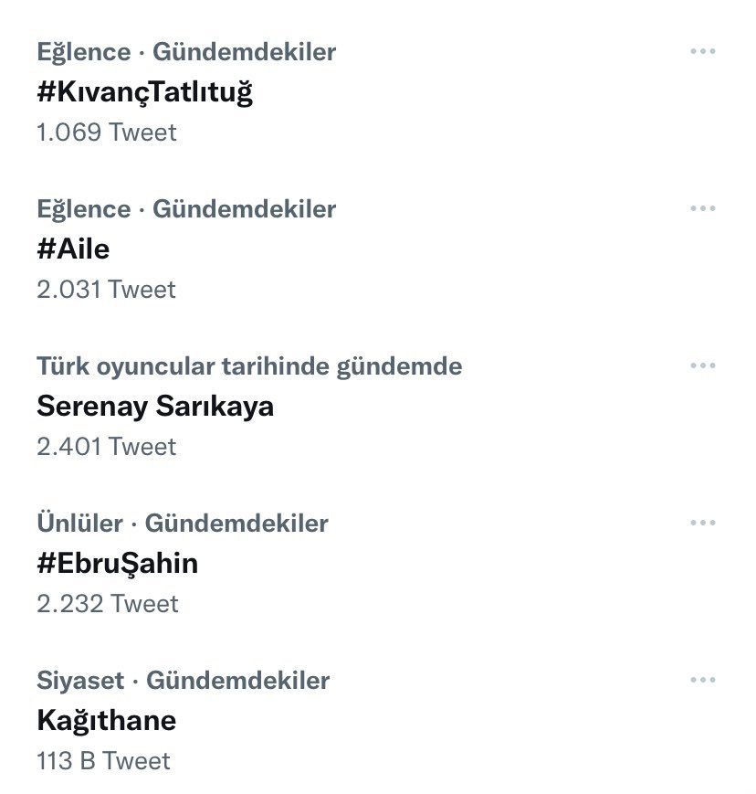Select the Siyaset · Gündemdekiler category label

point(183,681)
